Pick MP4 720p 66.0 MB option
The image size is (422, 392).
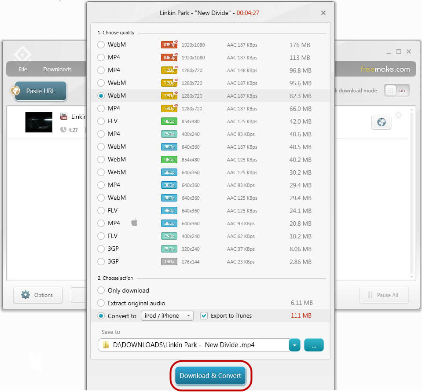click(x=101, y=108)
